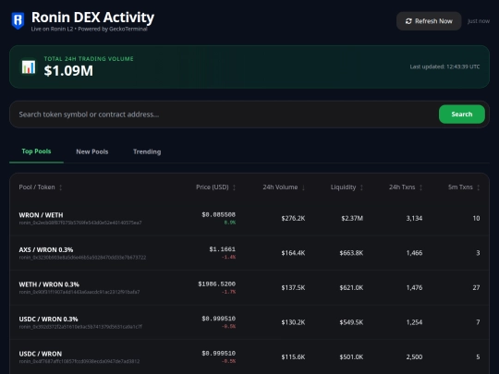
Task: Click the 3,134 transactions cell
Action: (x=414, y=218)
